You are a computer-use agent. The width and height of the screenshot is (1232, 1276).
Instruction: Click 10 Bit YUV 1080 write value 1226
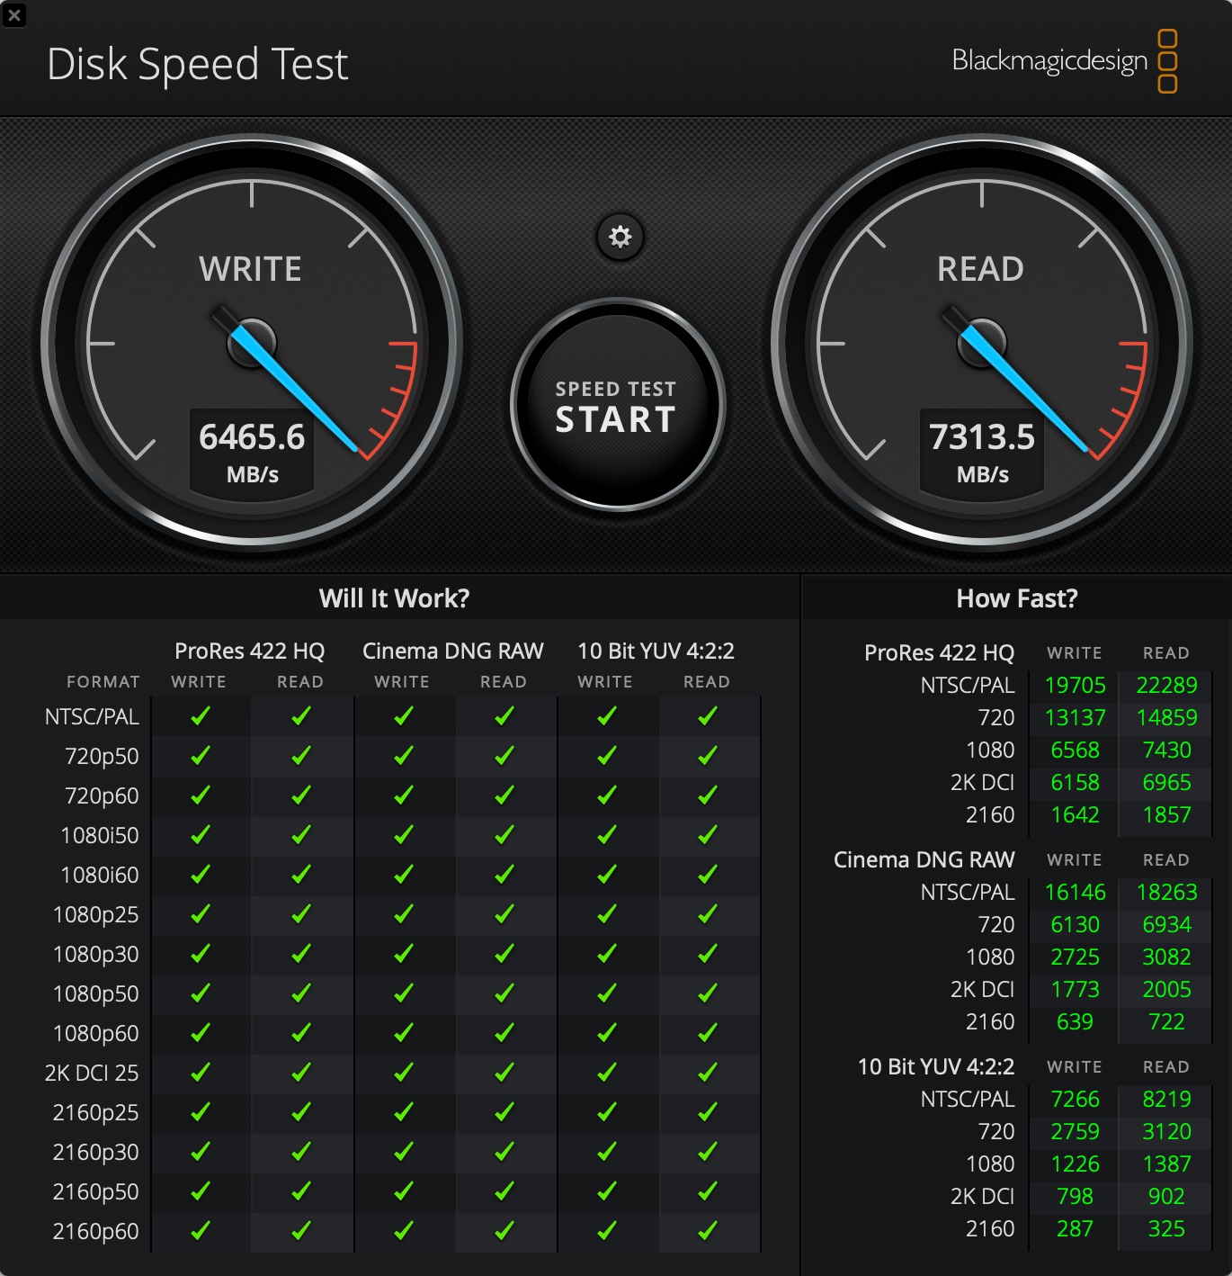pos(1075,1164)
